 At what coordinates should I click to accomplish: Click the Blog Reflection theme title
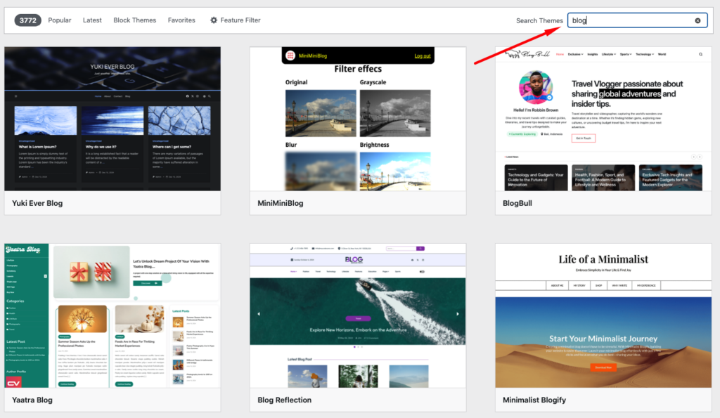pyautogui.click(x=284, y=400)
